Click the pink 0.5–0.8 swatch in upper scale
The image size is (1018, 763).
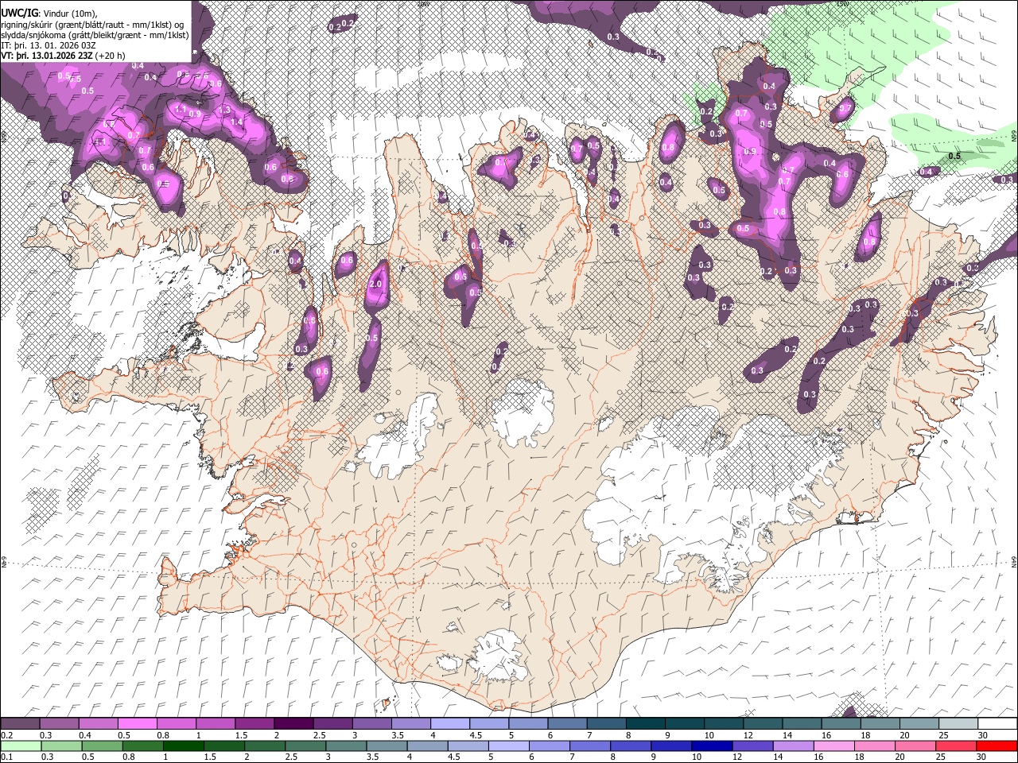click(x=137, y=724)
